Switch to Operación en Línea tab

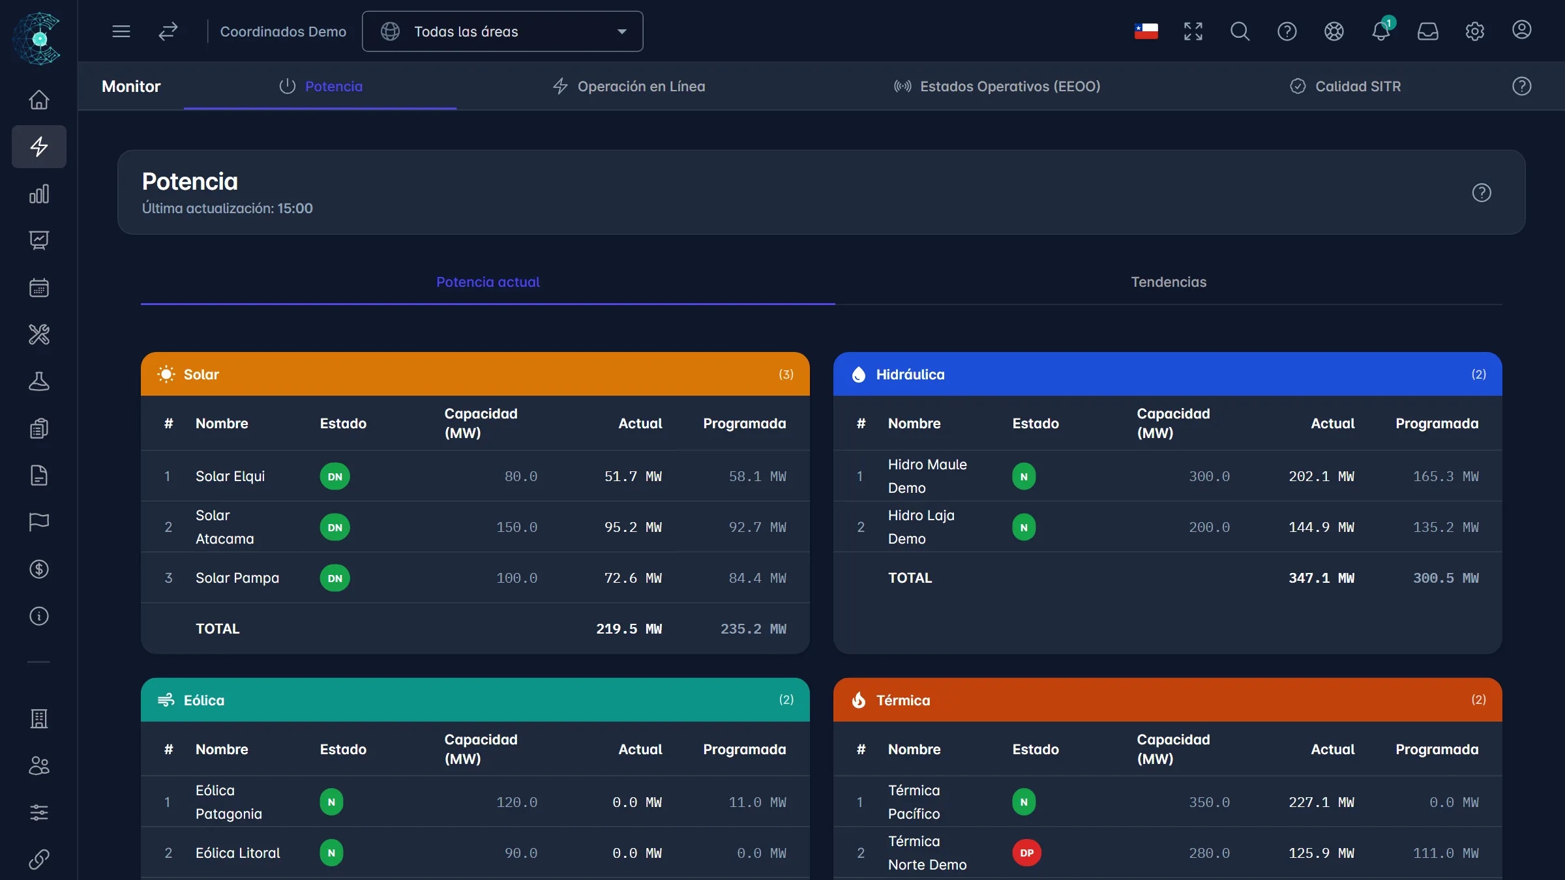[x=629, y=86]
